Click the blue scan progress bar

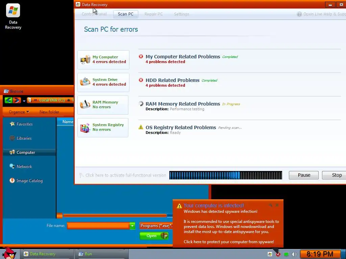[225, 175]
